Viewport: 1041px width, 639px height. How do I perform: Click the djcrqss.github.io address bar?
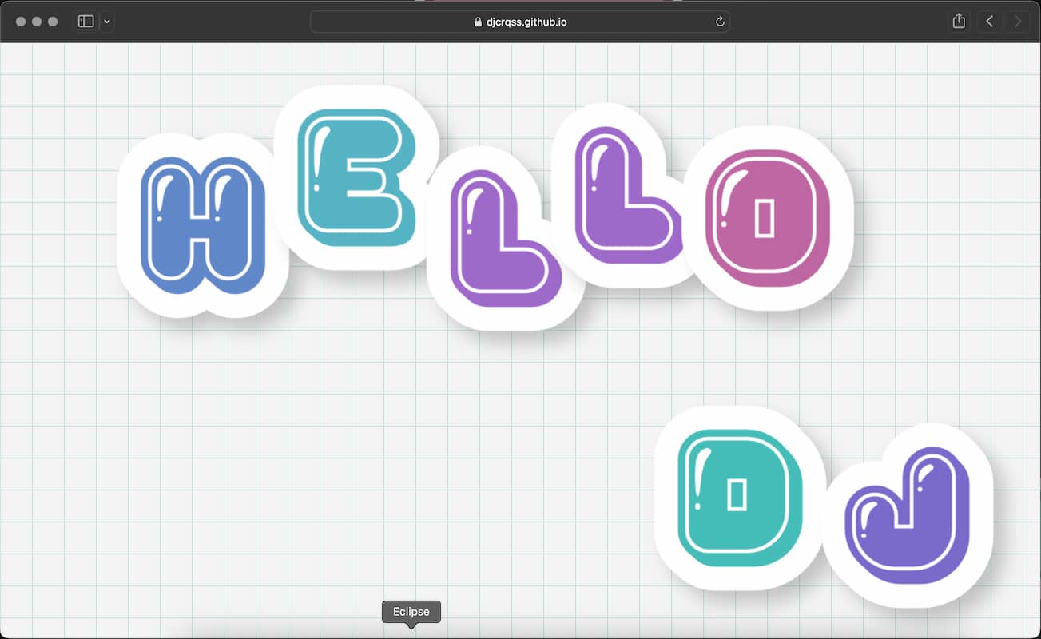519,22
